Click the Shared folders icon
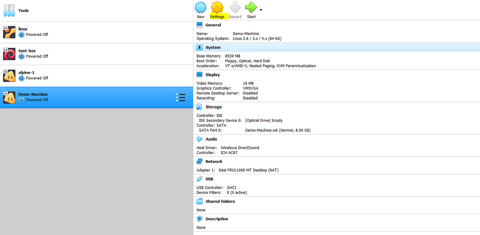Viewport: 480px width, 235px height. pos(200,201)
